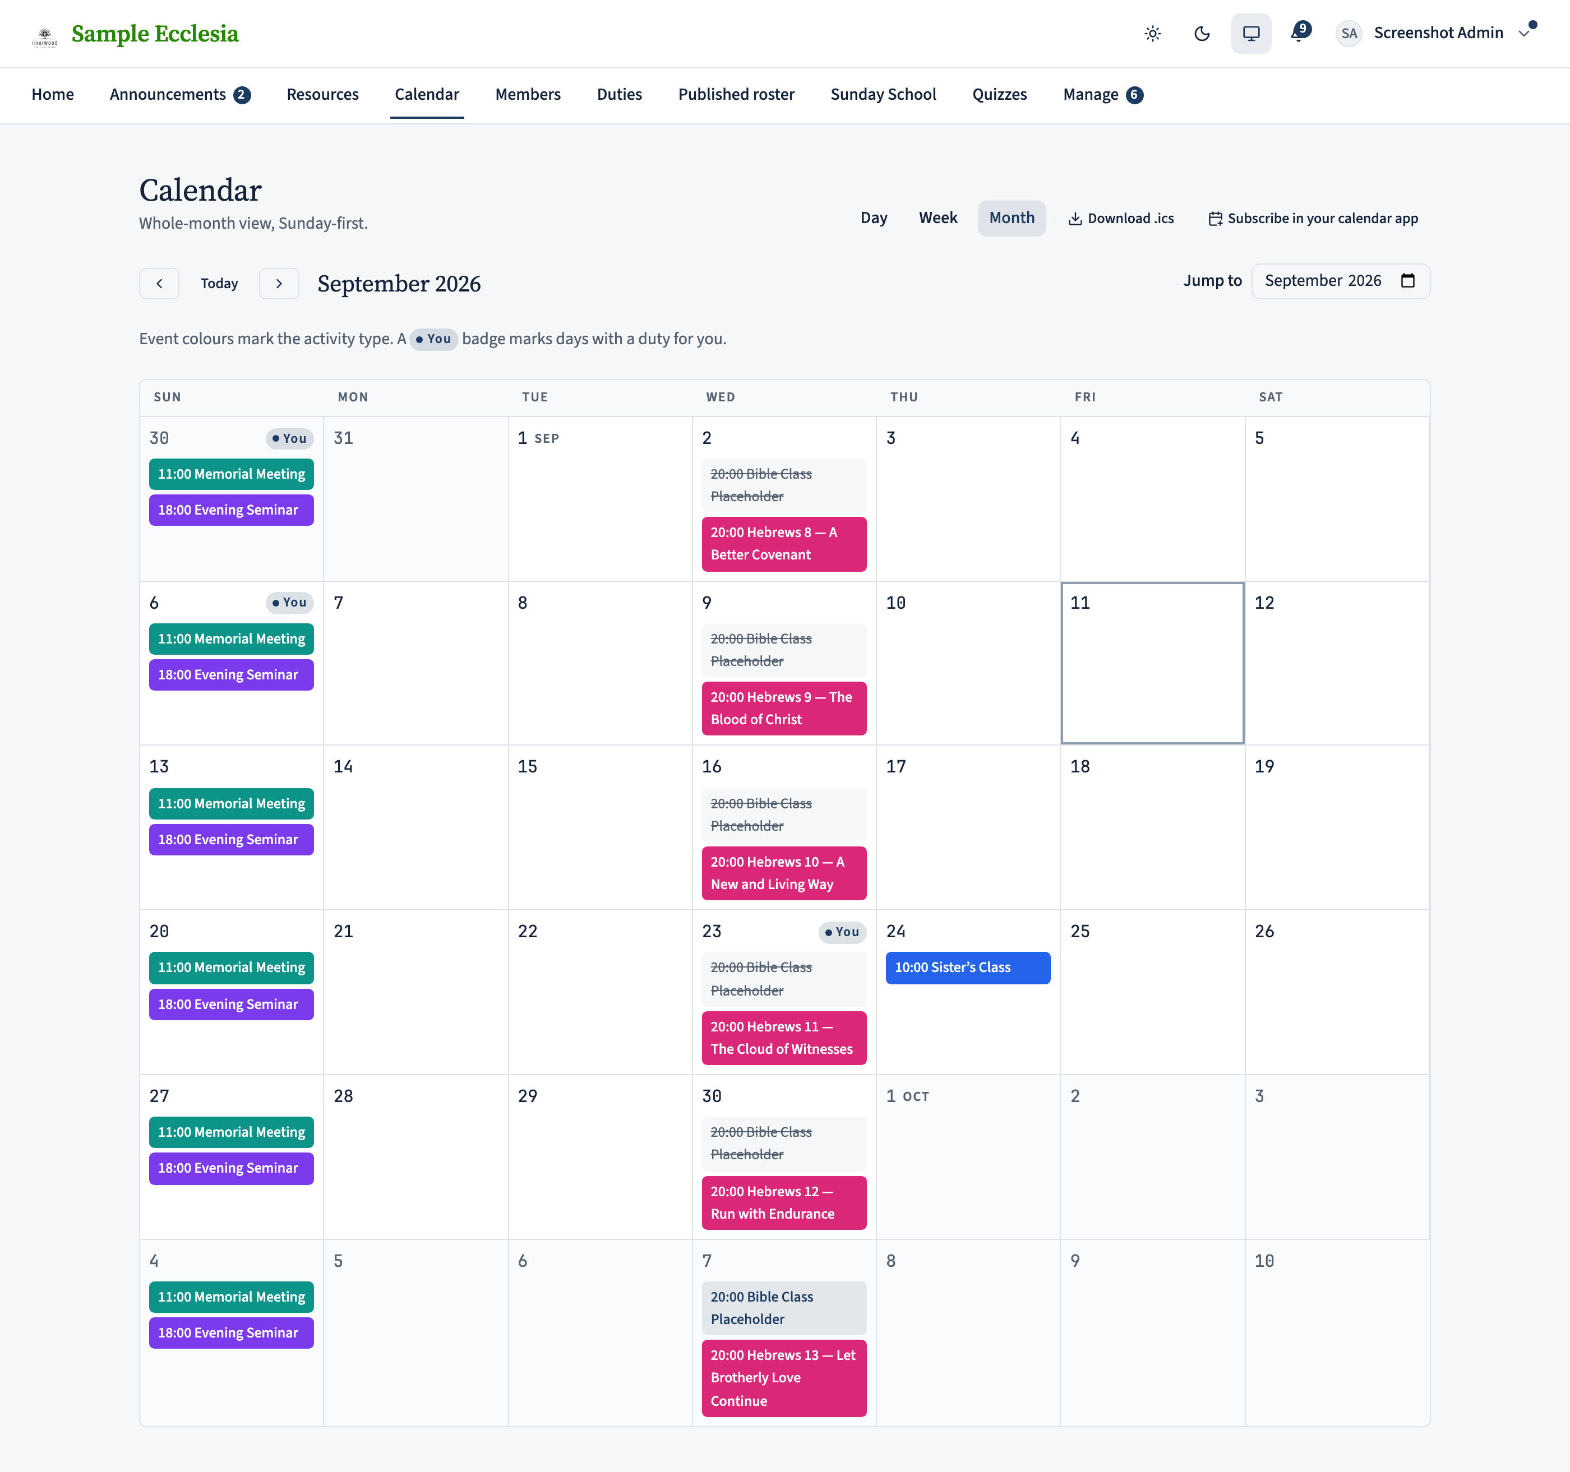Viewport: 1570px width, 1472px height.
Task: Open Hebrews 9 — The Blood of Christ event
Action: point(783,709)
